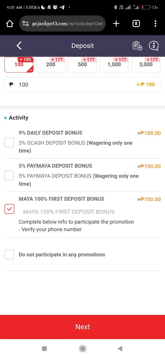This screenshot has height=358, width=165.
Task: Go back using the header arrow
Action: pos(19,46)
